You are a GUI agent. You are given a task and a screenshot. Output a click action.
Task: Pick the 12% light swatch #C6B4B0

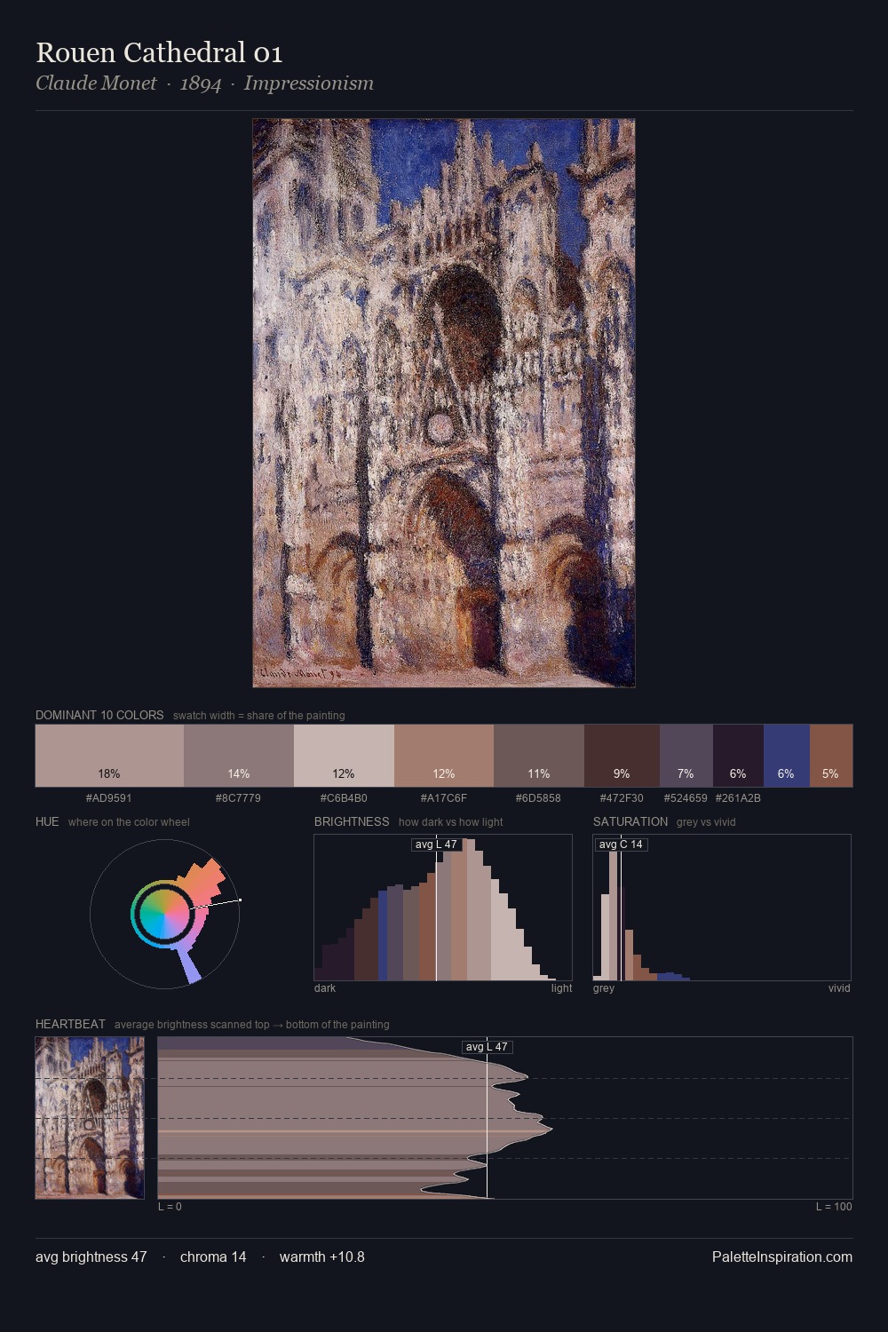coord(344,756)
